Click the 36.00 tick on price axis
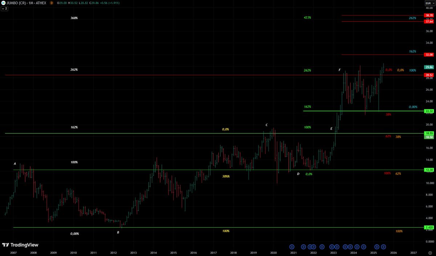This screenshot has height=256, width=436. [429, 31]
